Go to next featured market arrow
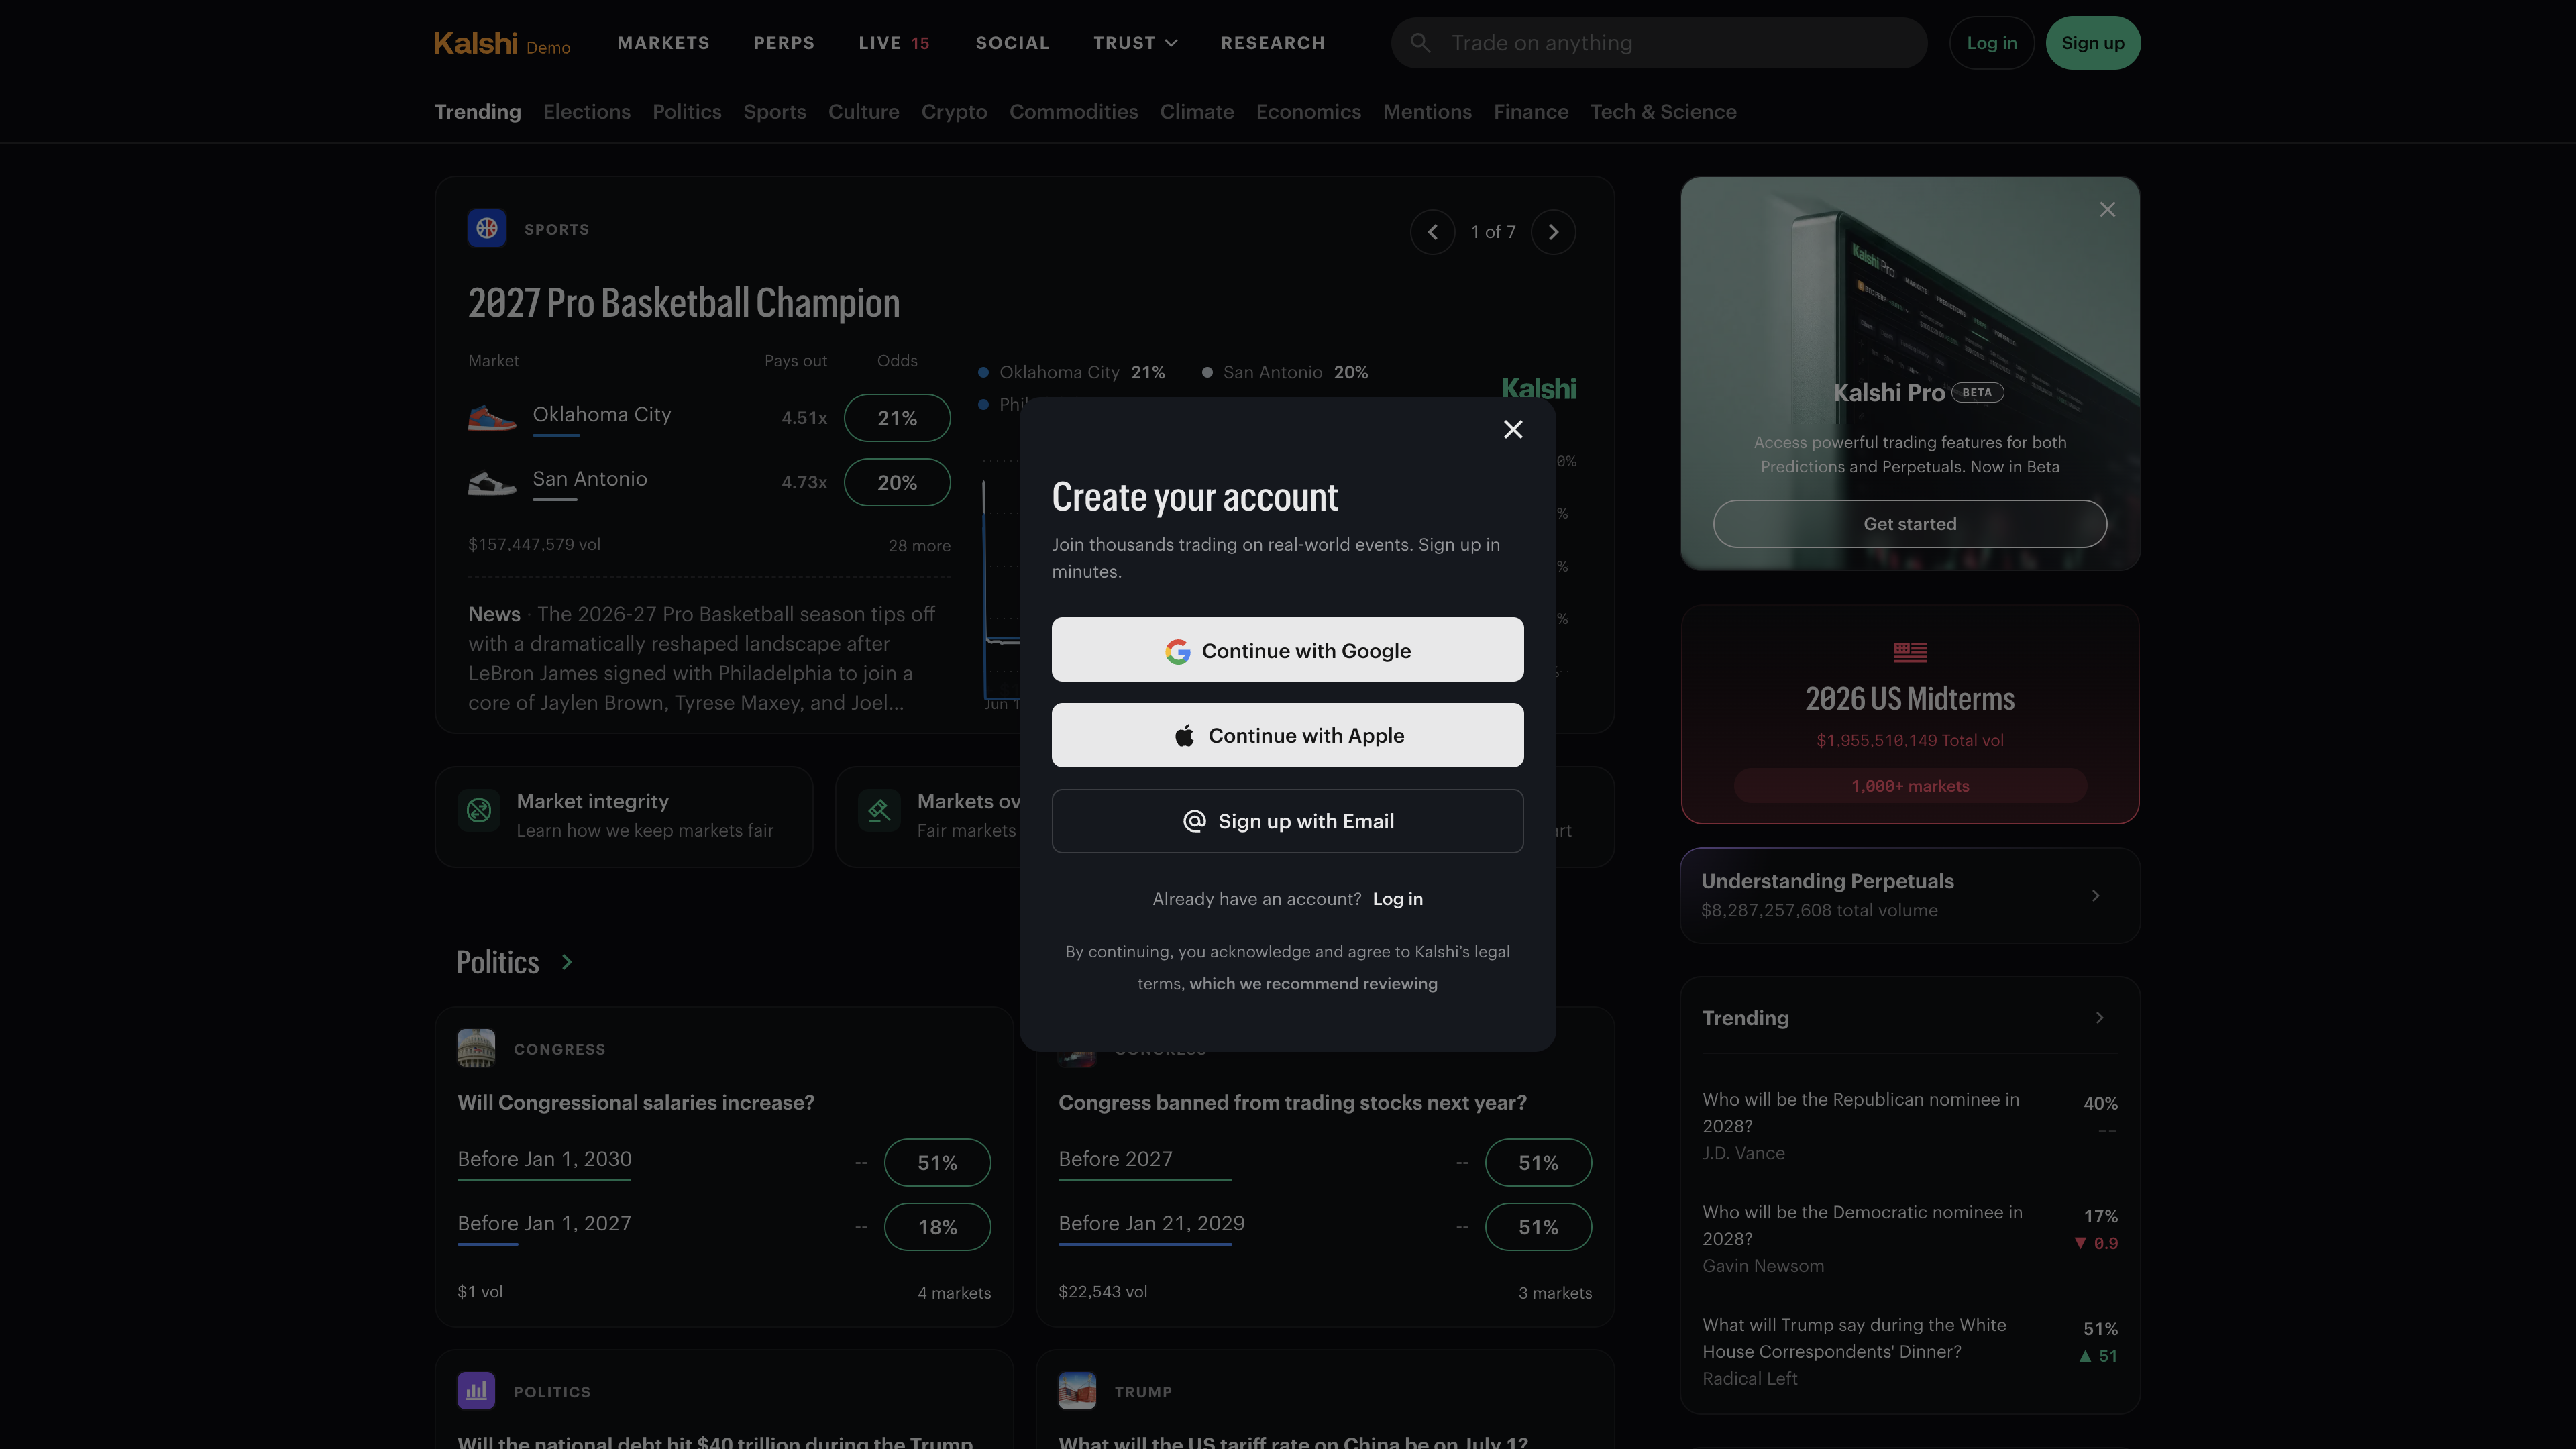The height and width of the screenshot is (1449, 2576). tap(1553, 232)
